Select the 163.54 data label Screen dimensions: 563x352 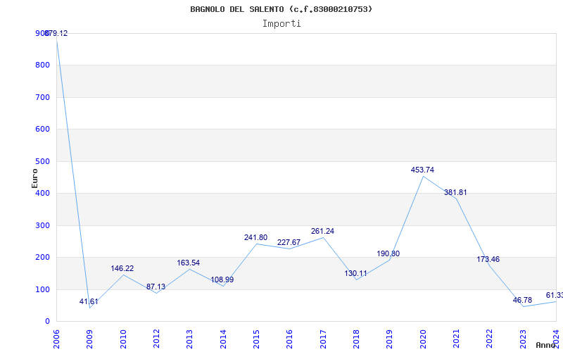188,263
